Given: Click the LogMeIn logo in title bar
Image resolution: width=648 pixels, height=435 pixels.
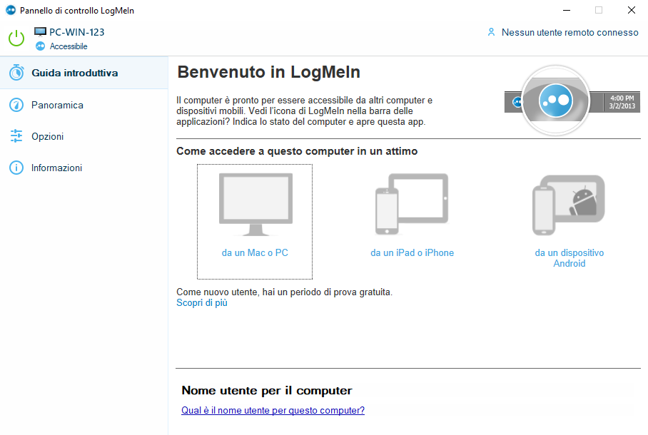Looking at the screenshot, I should [11, 10].
